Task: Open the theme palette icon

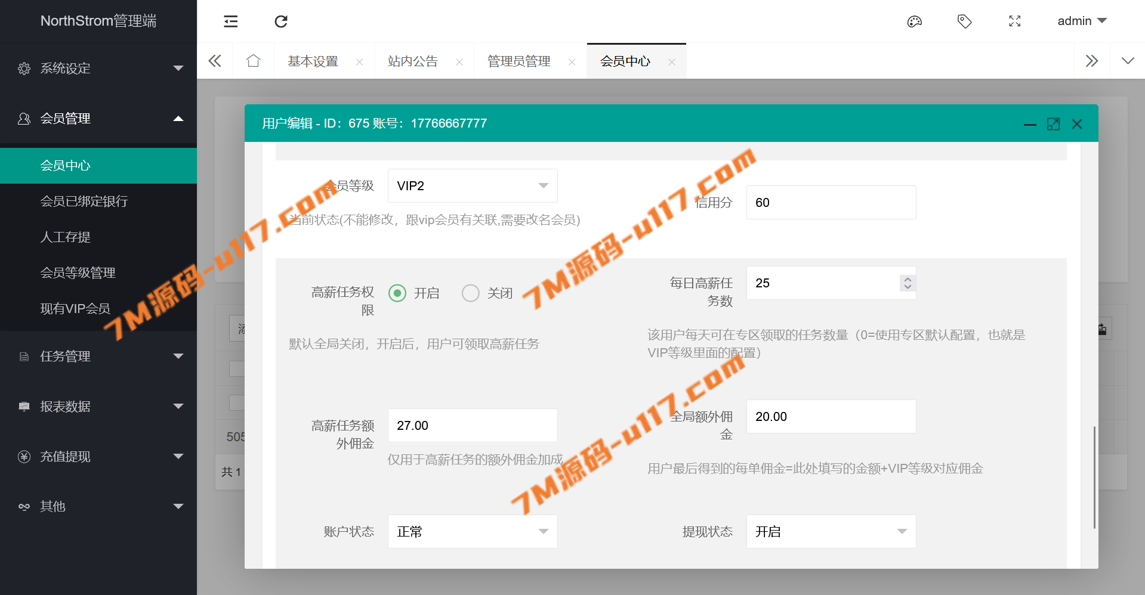Action: (914, 21)
